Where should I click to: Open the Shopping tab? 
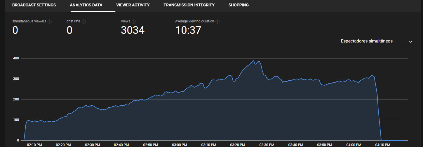tap(239, 5)
